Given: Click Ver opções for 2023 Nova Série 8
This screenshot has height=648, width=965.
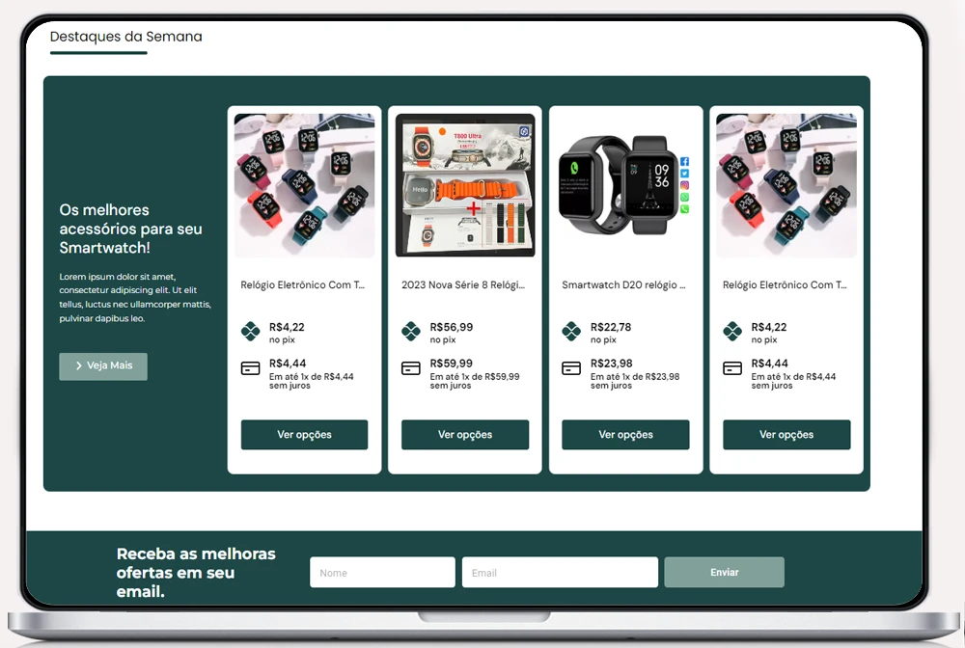Looking at the screenshot, I should click(464, 435).
